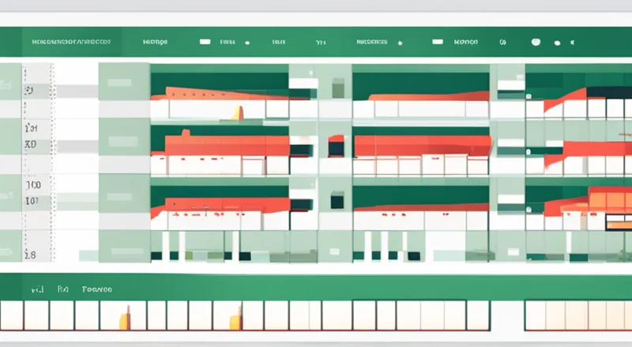Click the Foorvoo label in the bottom bar
Viewport: 632px width, 347px height.
[98, 289]
